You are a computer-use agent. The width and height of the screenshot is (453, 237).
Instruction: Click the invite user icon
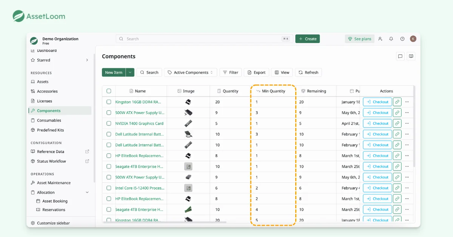point(380,39)
